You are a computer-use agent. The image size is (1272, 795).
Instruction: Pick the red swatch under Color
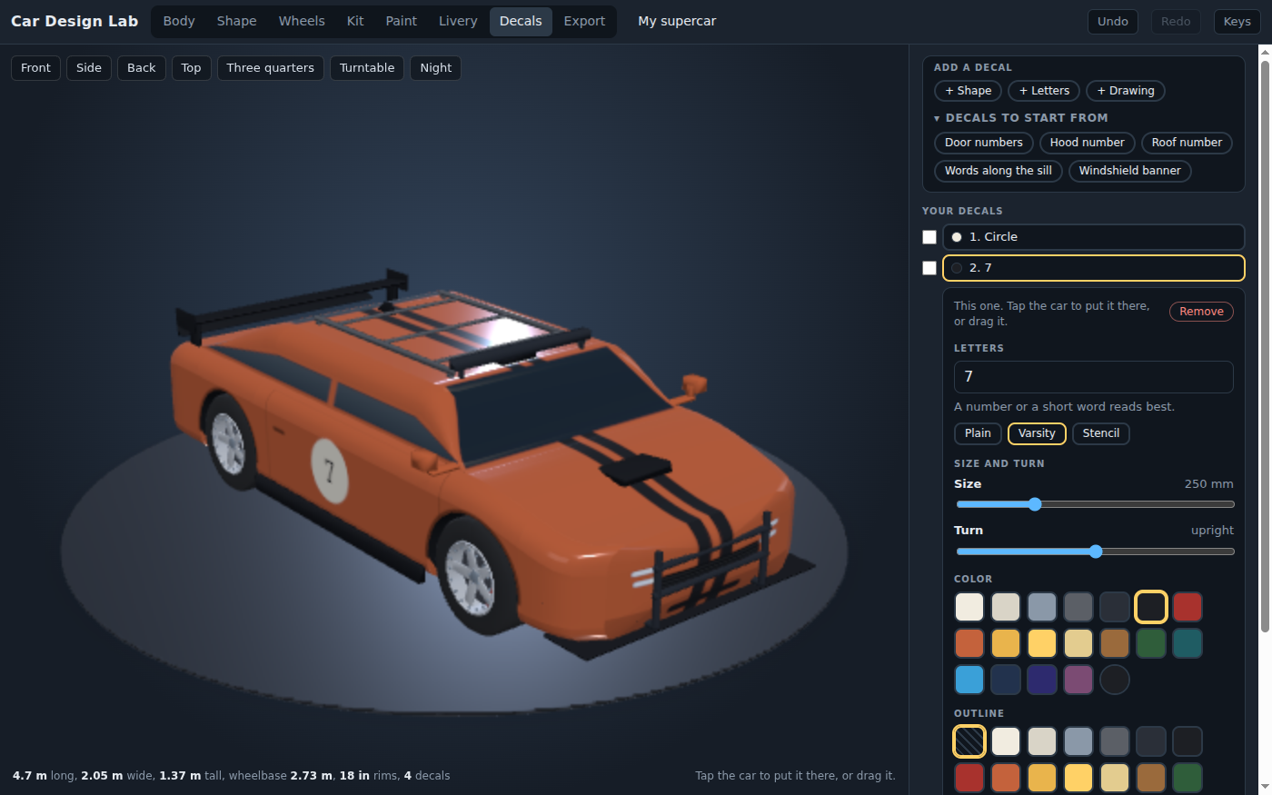coord(1188,607)
